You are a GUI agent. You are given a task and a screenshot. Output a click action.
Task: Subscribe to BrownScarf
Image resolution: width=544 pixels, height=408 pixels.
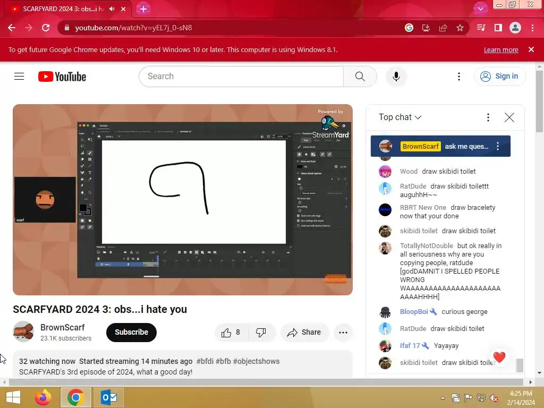tap(132, 332)
